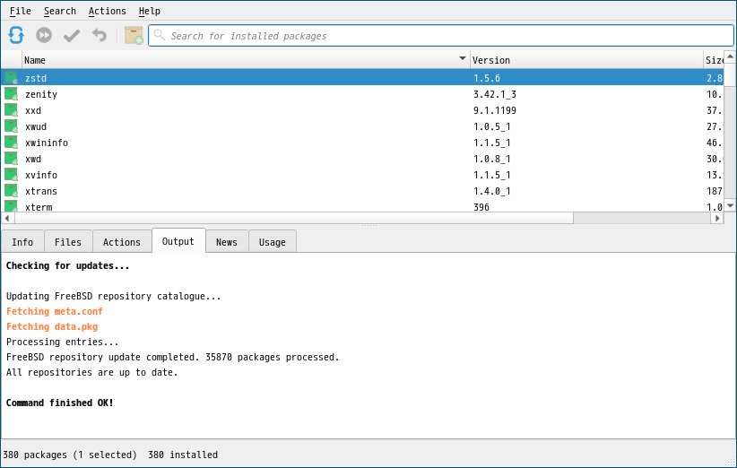Switch to the Usage tab
The width and height of the screenshot is (737, 468).
(x=273, y=242)
